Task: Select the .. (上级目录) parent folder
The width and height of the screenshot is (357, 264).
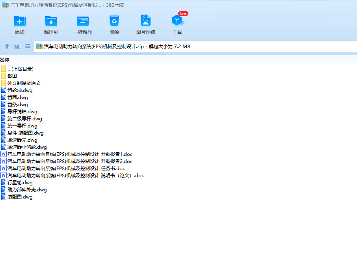Action: (17, 69)
